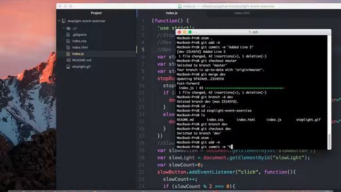Close the zsh terminal window

[x=179, y=32]
